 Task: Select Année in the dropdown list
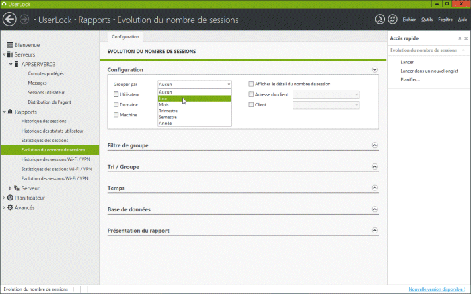[x=194, y=123]
